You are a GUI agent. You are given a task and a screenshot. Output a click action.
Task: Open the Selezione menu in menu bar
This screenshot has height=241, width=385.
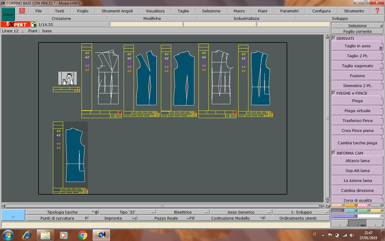point(211,11)
